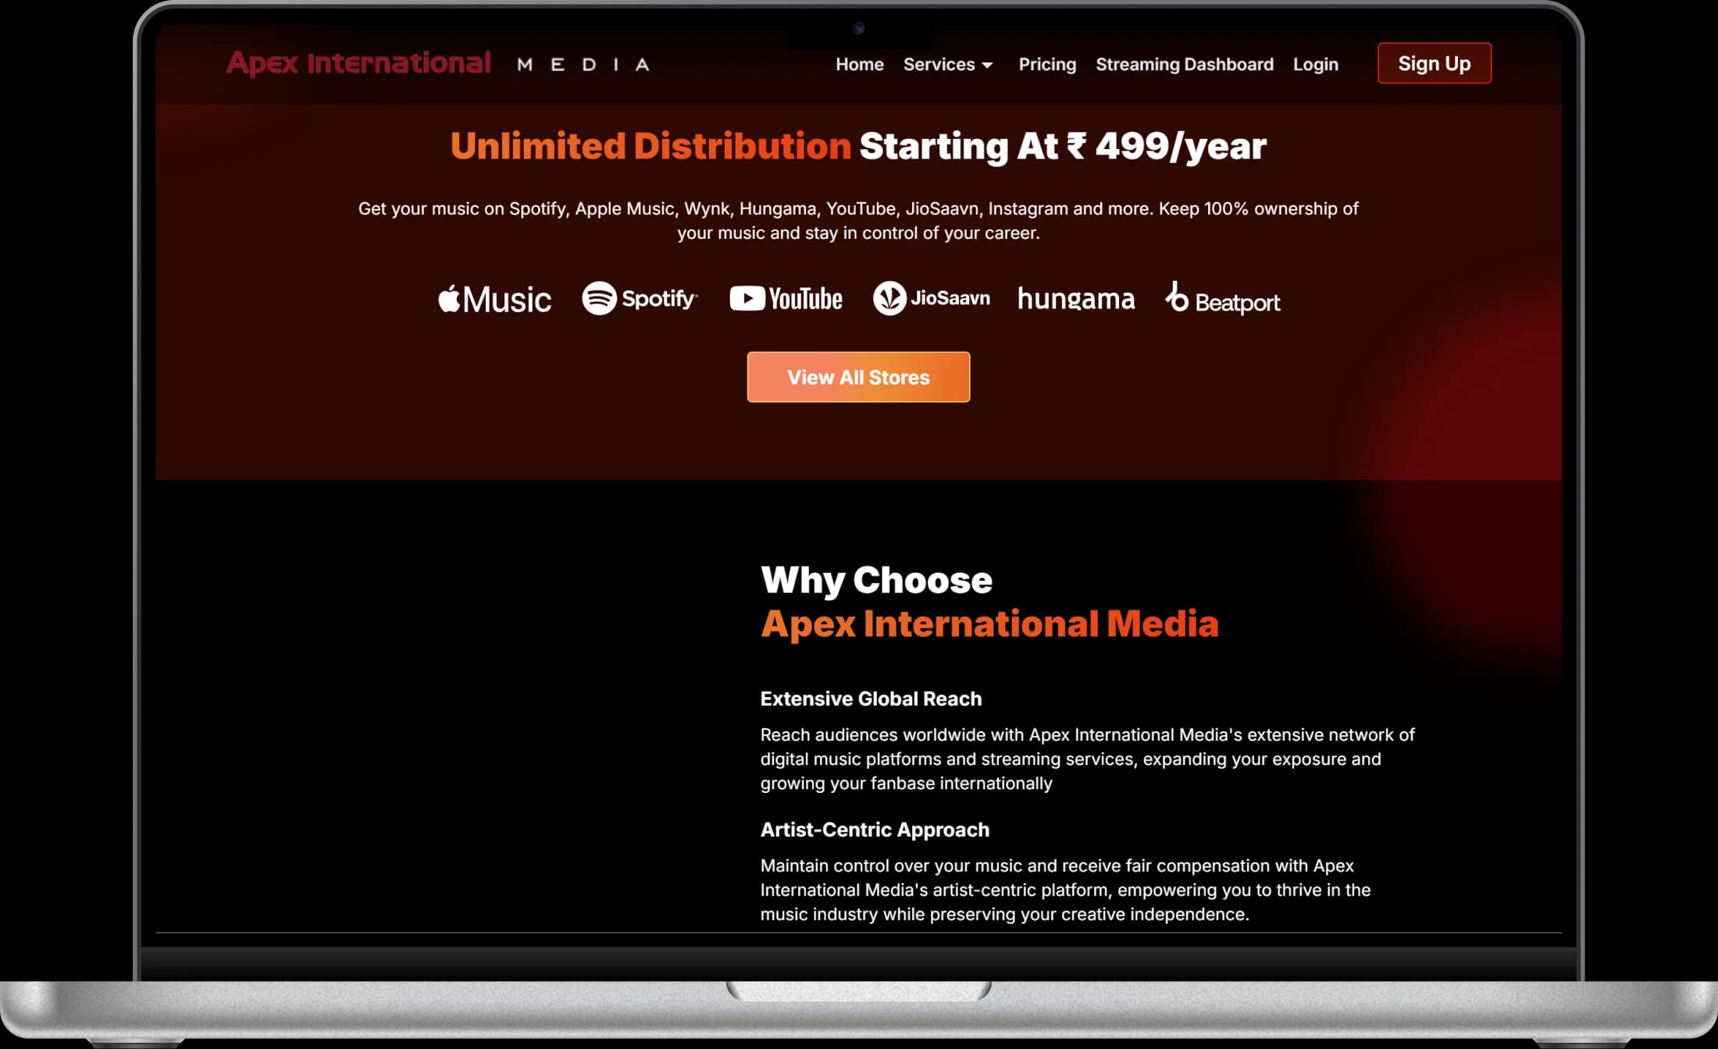Click the Hungama platform logo
The height and width of the screenshot is (1049, 1718).
(1076, 299)
